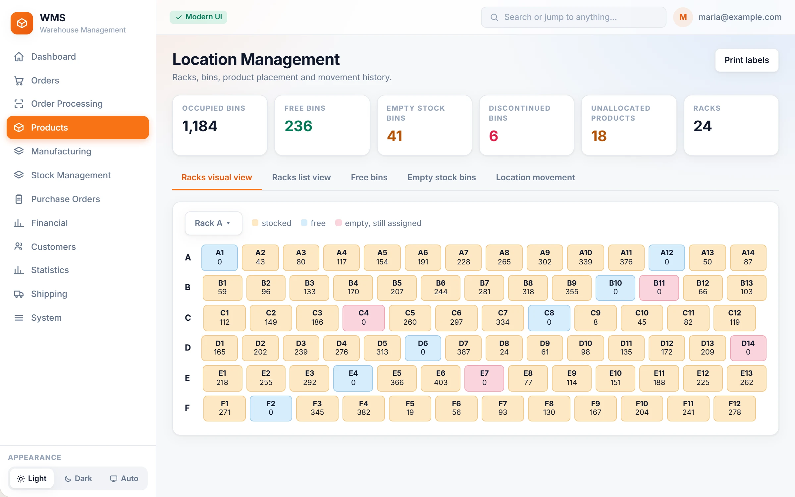Viewport: 795px width, 497px height.
Task: Select bin A12
Action: click(667, 257)
